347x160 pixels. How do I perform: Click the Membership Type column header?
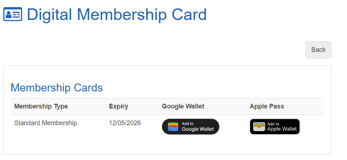point(41,107)
